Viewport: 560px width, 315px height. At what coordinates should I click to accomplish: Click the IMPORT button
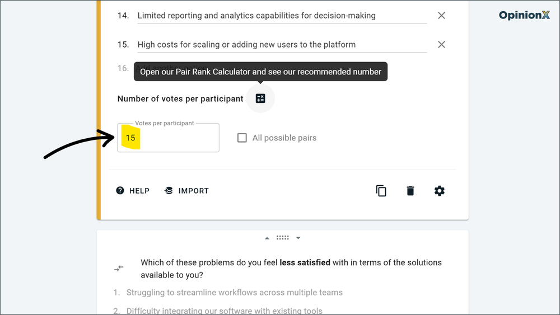point(186,191)
